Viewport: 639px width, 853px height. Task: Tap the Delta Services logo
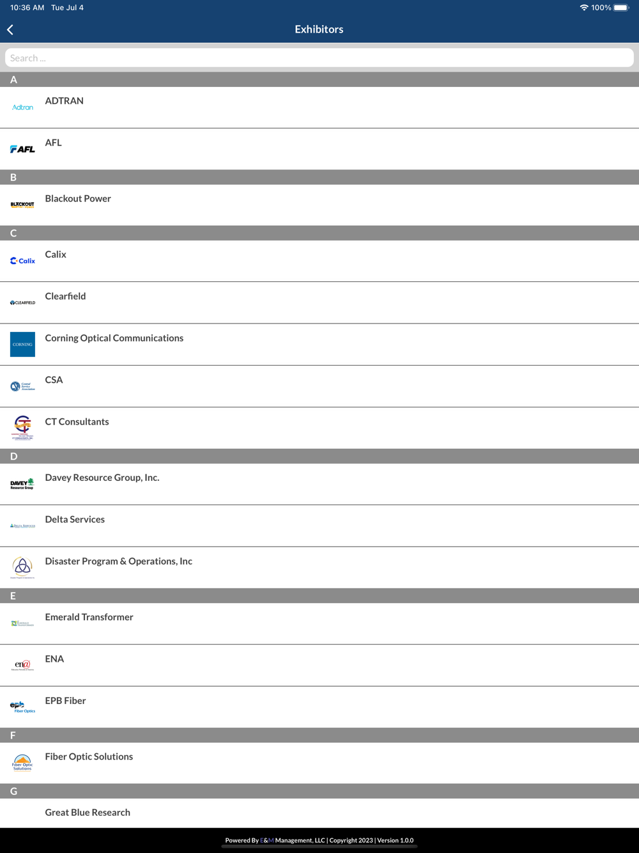click(x=22, y=526)
